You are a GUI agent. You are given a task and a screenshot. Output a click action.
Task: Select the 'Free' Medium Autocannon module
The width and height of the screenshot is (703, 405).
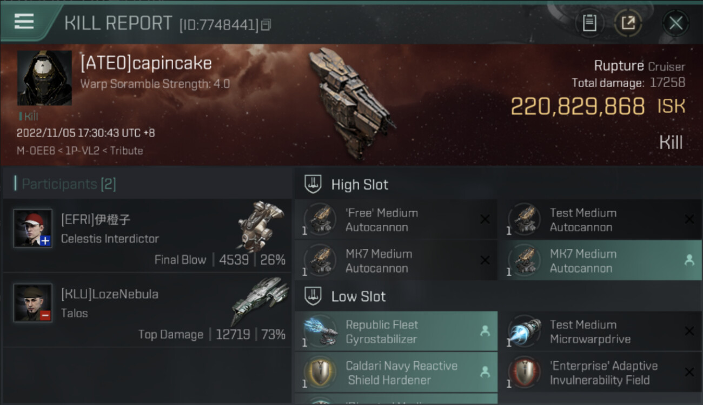pyautogui.click(x=396, y=219)
